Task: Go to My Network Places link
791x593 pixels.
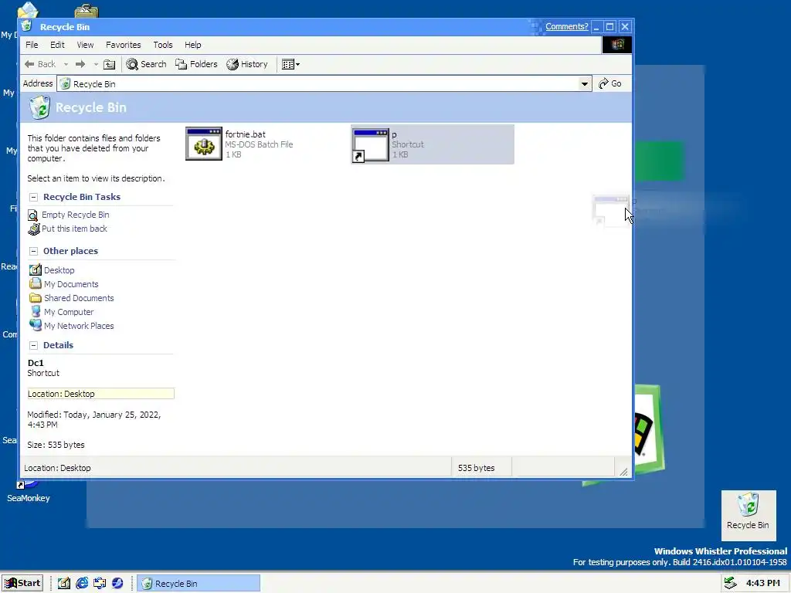Action: 80,326
